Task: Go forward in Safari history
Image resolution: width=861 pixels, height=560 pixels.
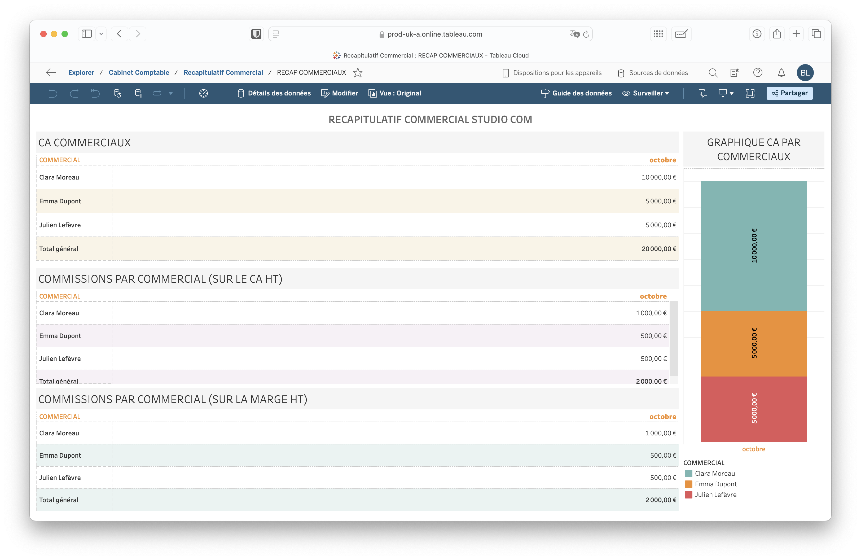Action: [138, 34]
